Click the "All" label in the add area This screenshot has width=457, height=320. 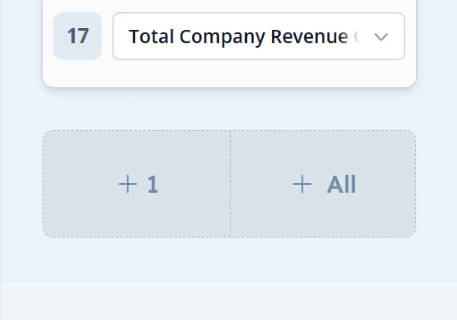coord(341,185)
